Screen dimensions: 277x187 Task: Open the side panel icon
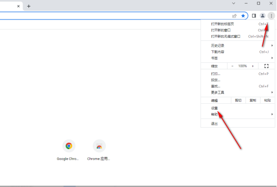(254, 16)
